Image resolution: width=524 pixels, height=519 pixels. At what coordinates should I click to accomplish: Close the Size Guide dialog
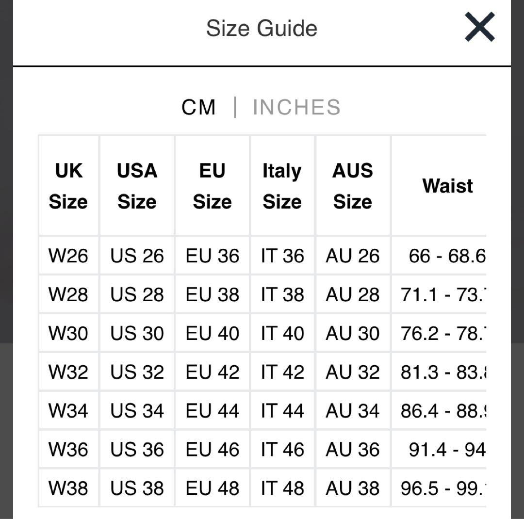[479, 27]
